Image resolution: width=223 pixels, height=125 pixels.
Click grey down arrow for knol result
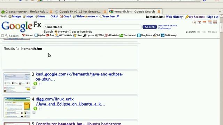point(40,84)
